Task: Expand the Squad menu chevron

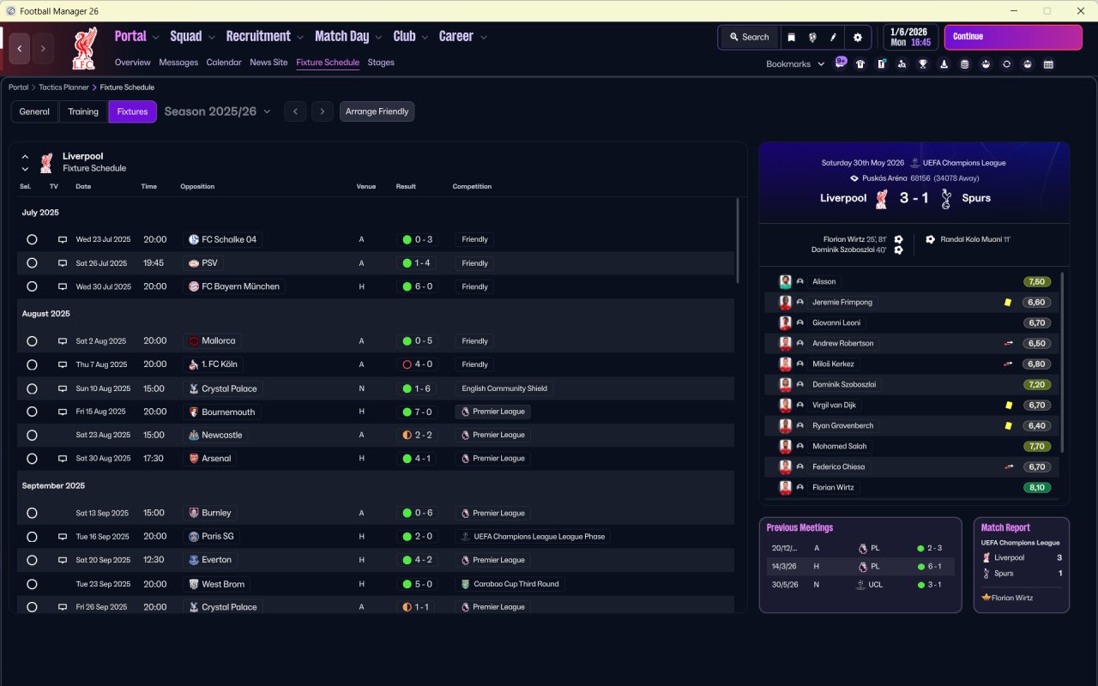Action: [x=212, y=38]
